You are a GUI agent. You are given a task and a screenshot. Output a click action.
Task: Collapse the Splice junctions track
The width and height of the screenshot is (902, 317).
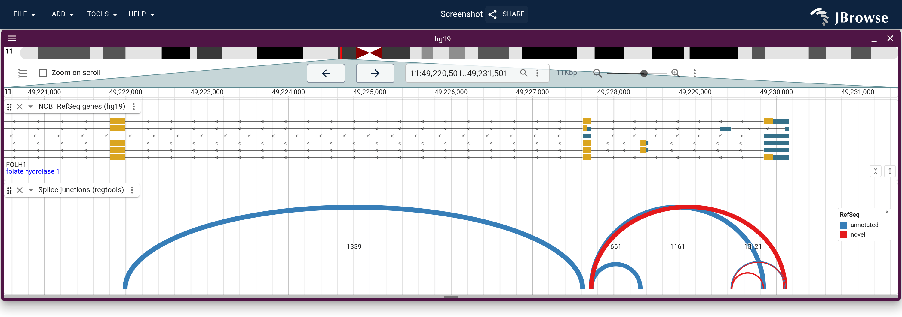(31, 190)
